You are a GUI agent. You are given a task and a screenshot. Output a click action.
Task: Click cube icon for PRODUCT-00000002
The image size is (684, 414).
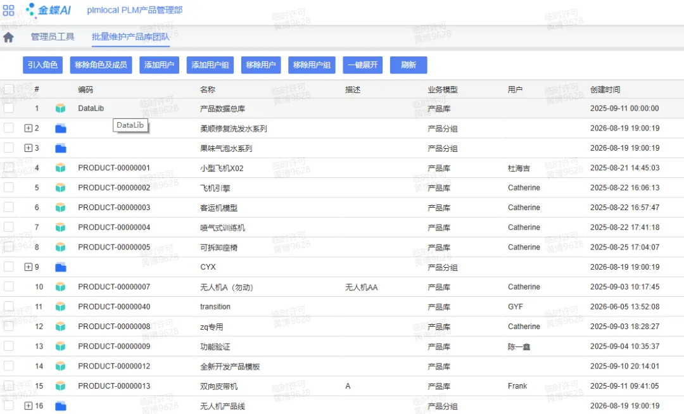61,188
